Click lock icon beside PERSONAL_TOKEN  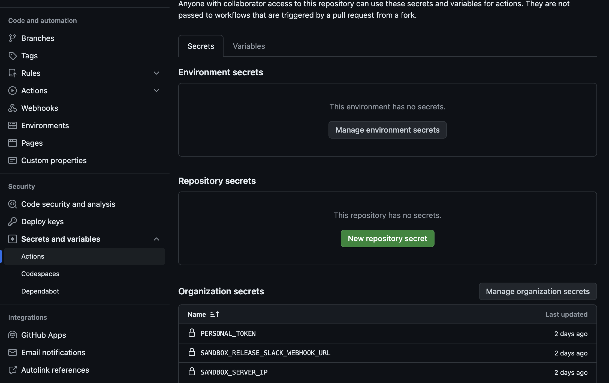(192, 333)
